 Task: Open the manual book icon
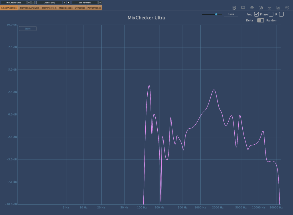tap(243, 8)
